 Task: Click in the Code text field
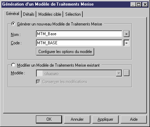point(79,43)
